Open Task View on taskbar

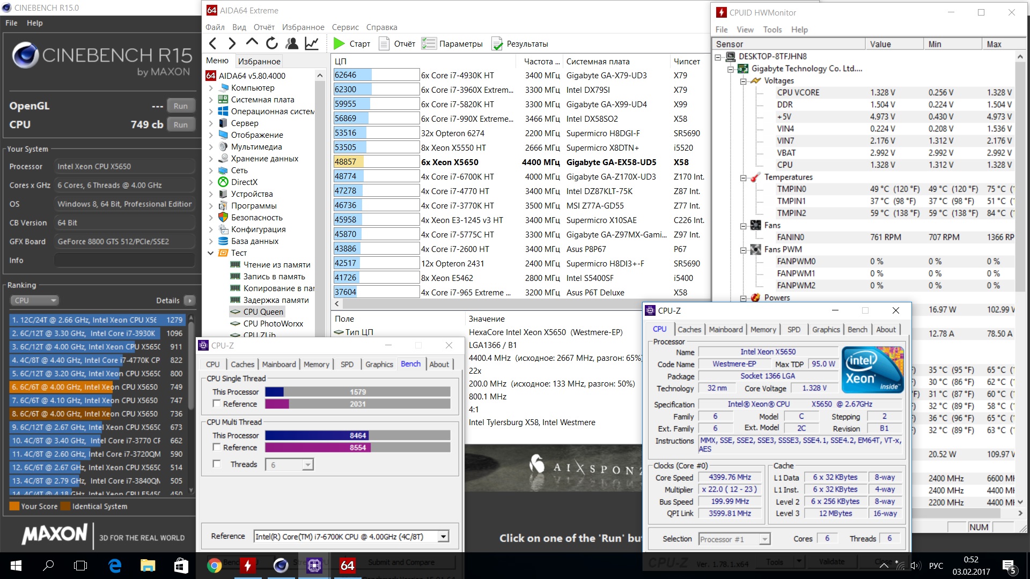80,566
